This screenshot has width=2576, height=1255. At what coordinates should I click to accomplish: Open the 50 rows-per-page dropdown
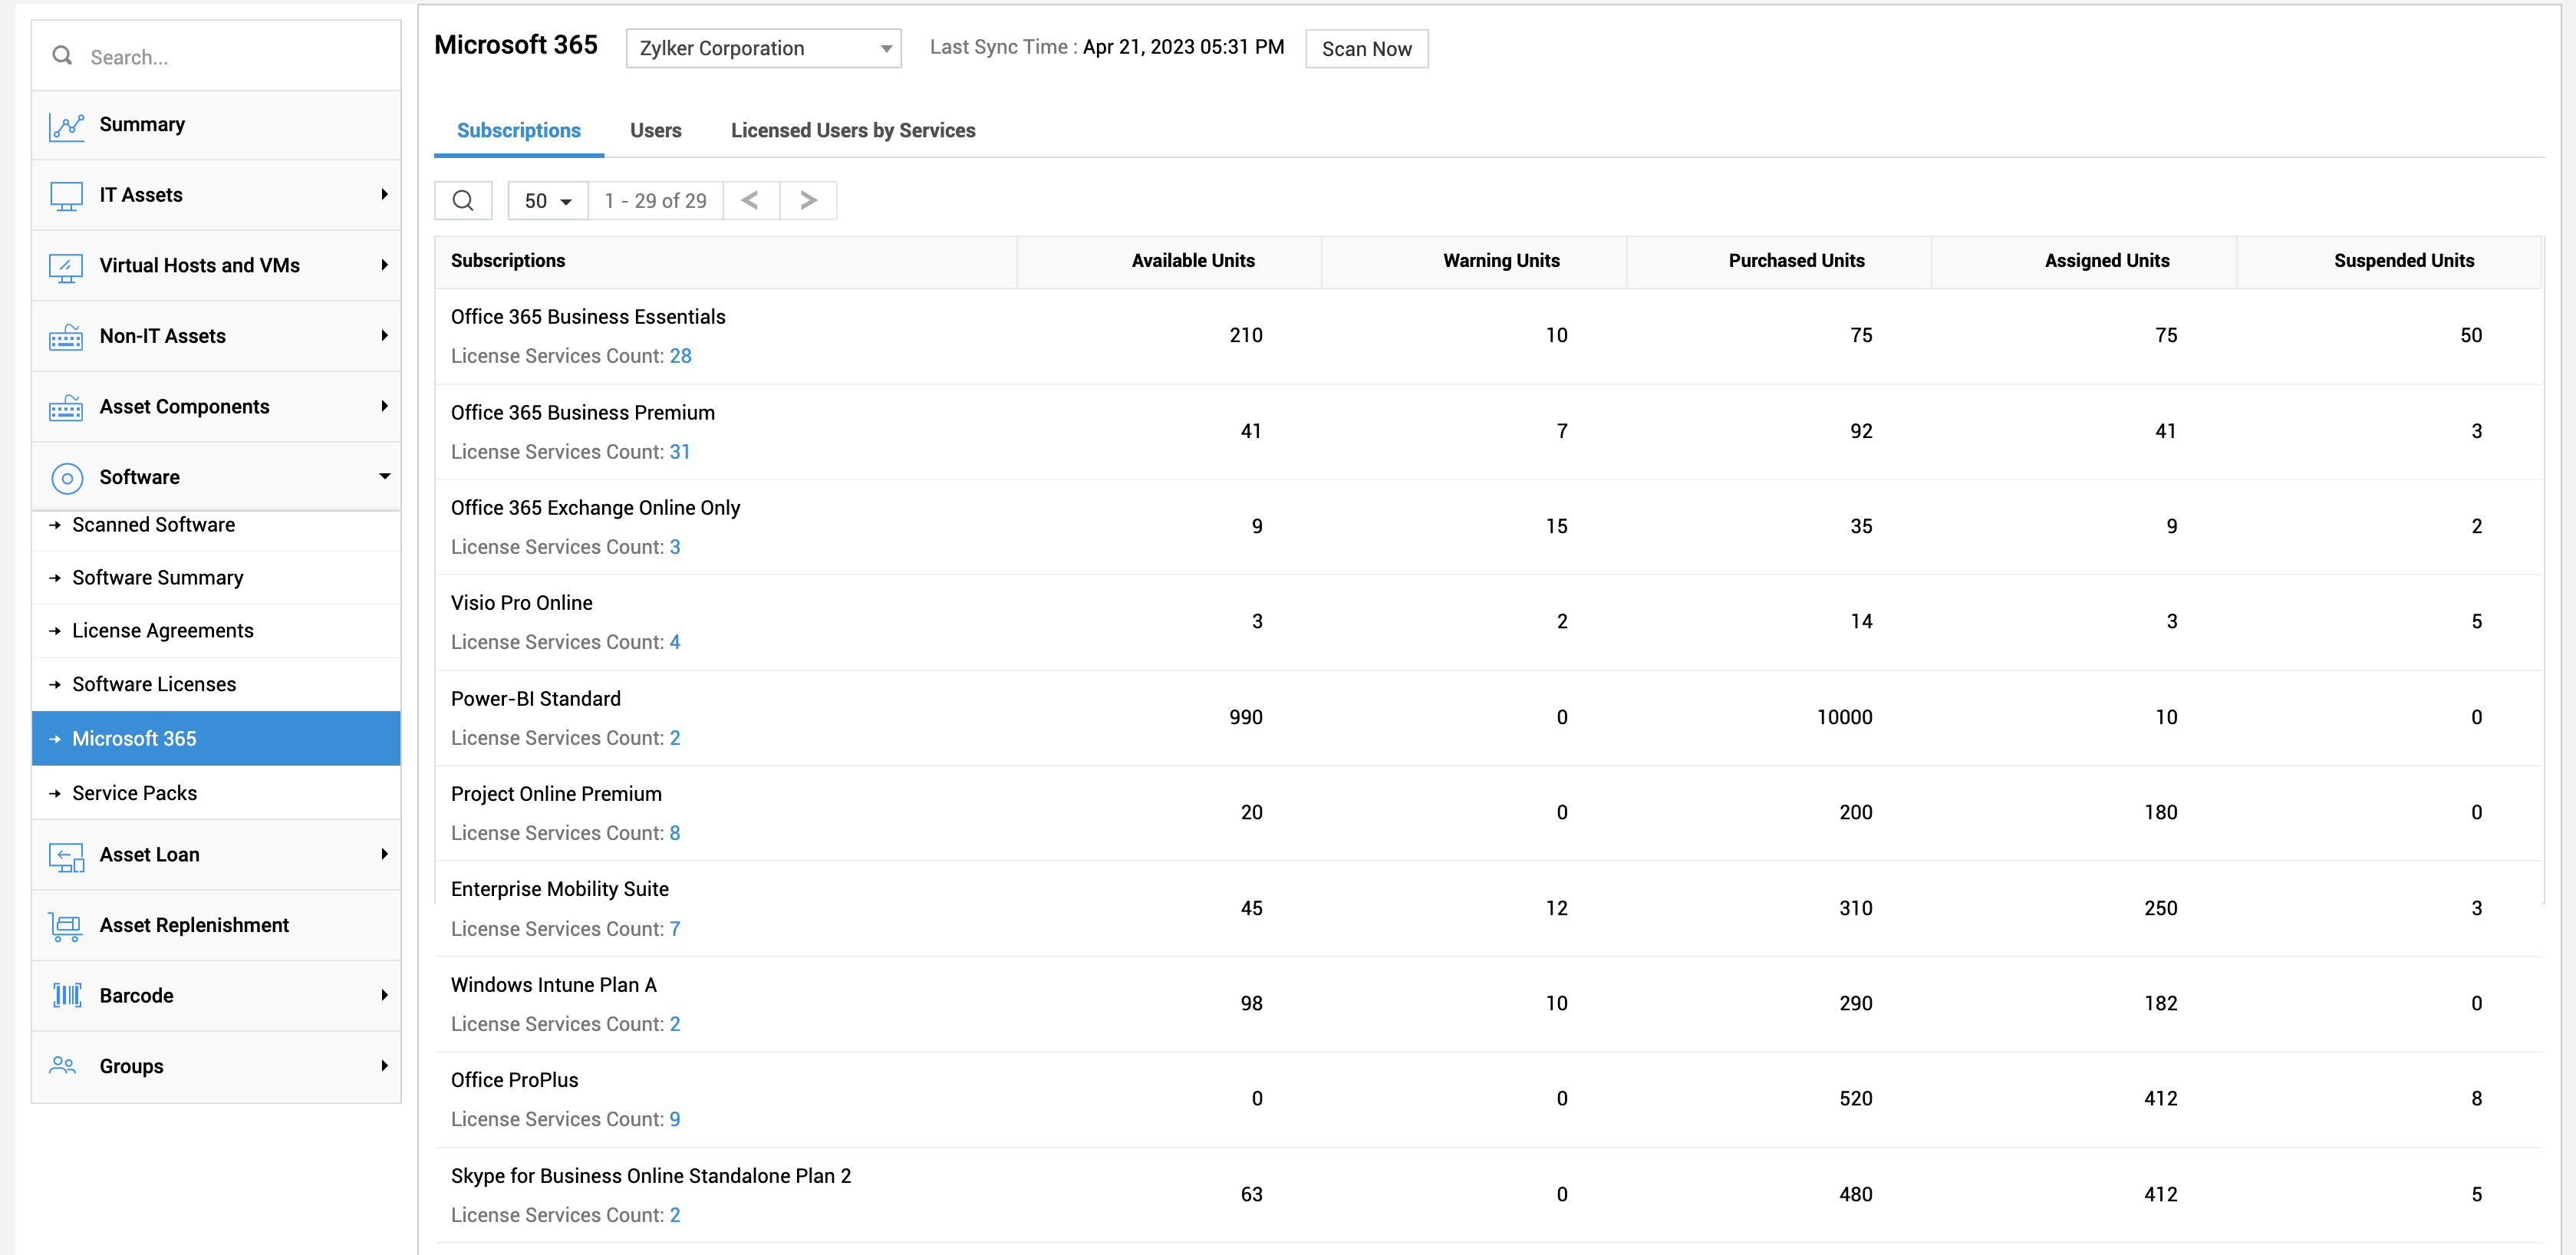pyautogui.click(x=547, y=201)
